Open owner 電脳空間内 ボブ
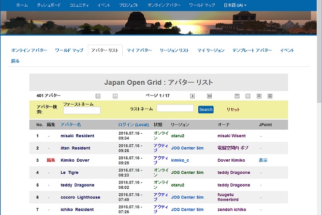 click(x=233, y=148)
